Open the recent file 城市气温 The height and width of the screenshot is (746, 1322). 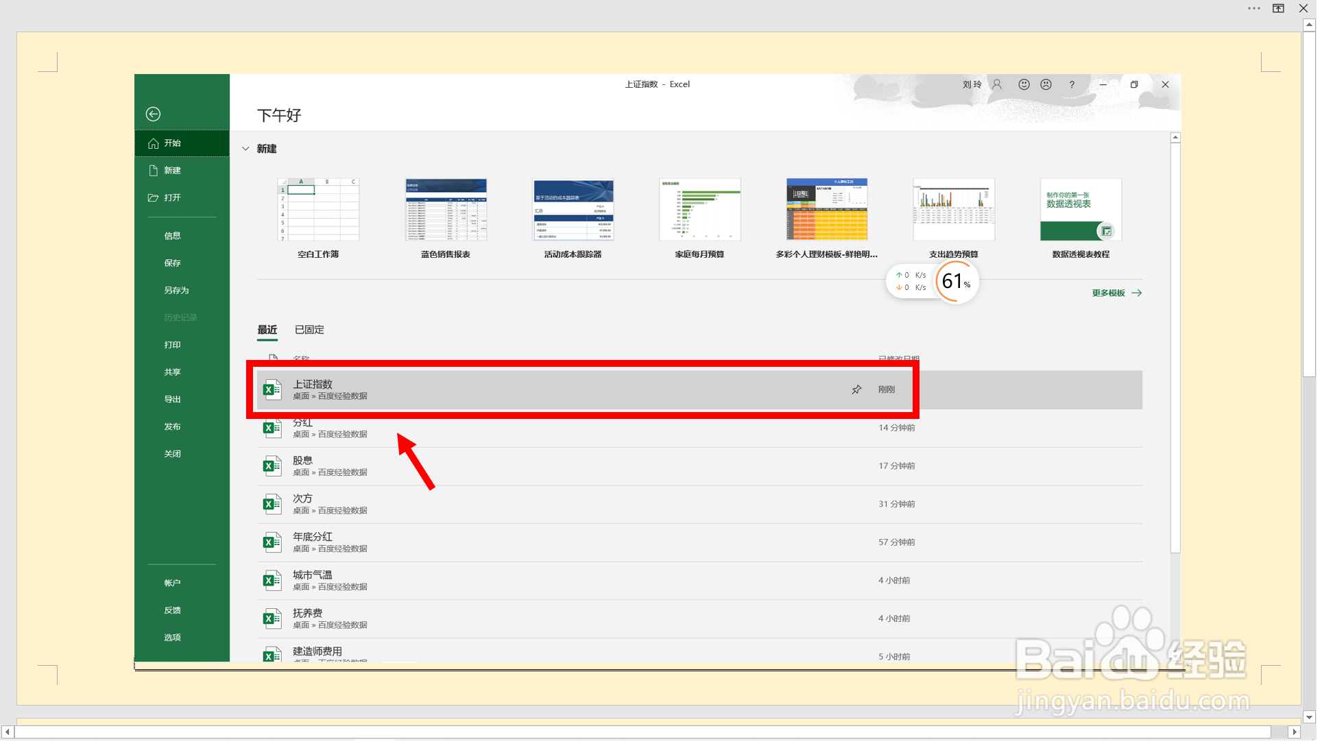point(702,583)
